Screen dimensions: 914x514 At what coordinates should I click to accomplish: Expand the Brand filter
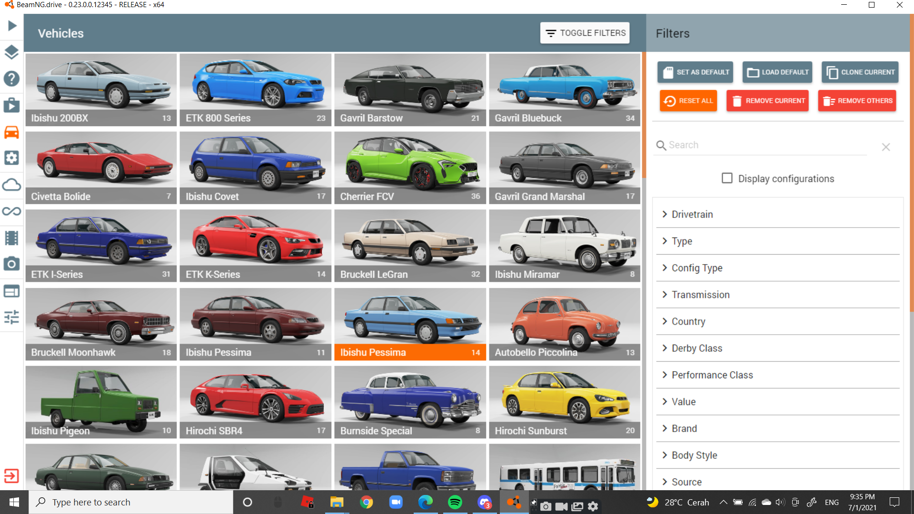[778, 428]
